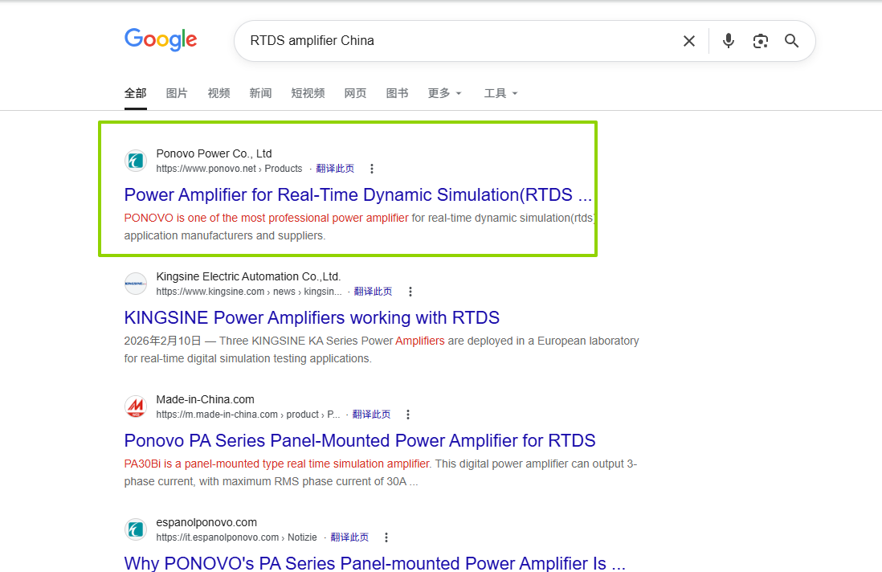The width and height of the screenshot is (882, 572).
Task: Click snippet starting 'PONOVO is one of the most professional'
Action: pyautogui.click(x=359, y=227)
